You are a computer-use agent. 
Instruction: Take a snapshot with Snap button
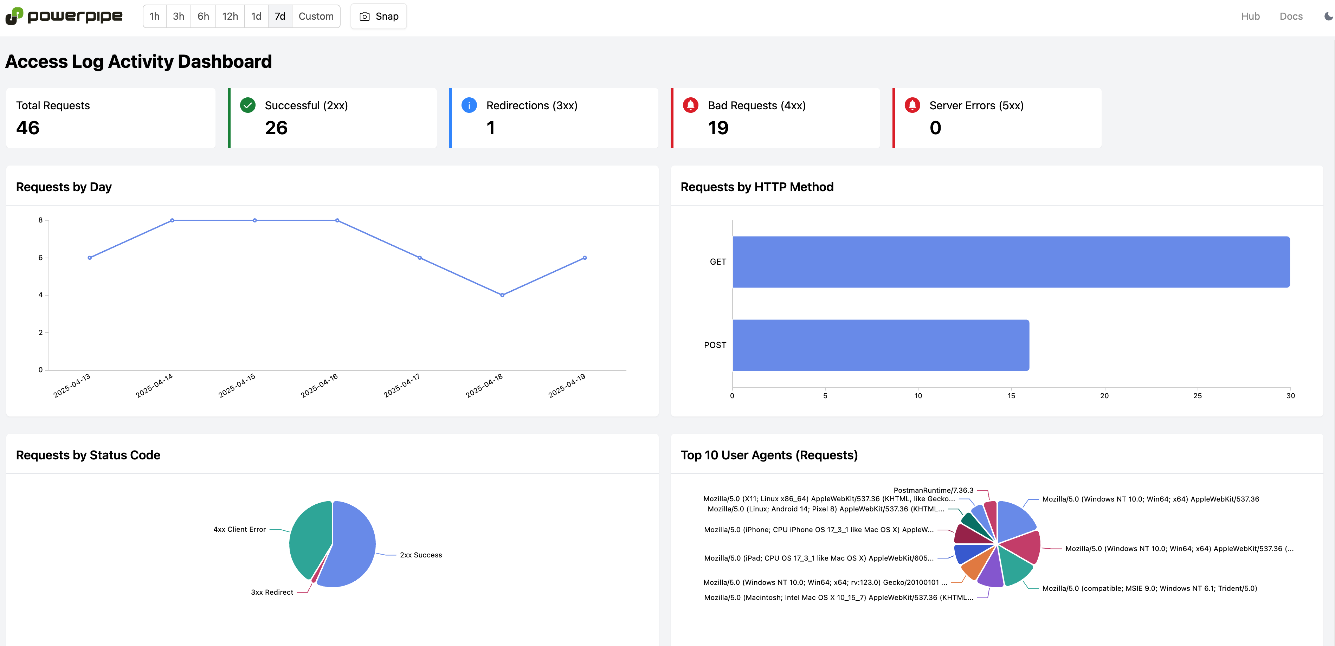click(x=379, y=16)
